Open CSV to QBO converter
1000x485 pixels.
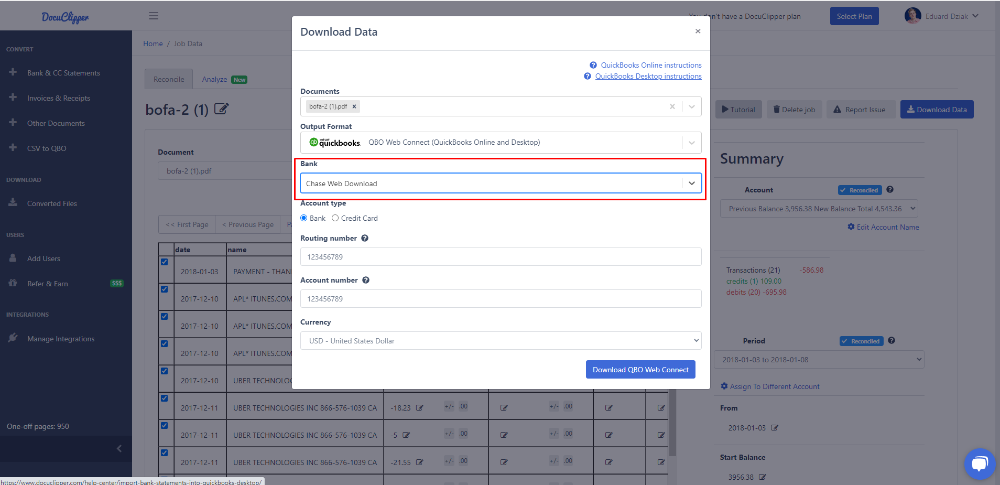coord(47,148)
